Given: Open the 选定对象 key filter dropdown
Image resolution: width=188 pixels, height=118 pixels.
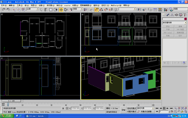Looking at the screenshot, I should click(146, 108).
